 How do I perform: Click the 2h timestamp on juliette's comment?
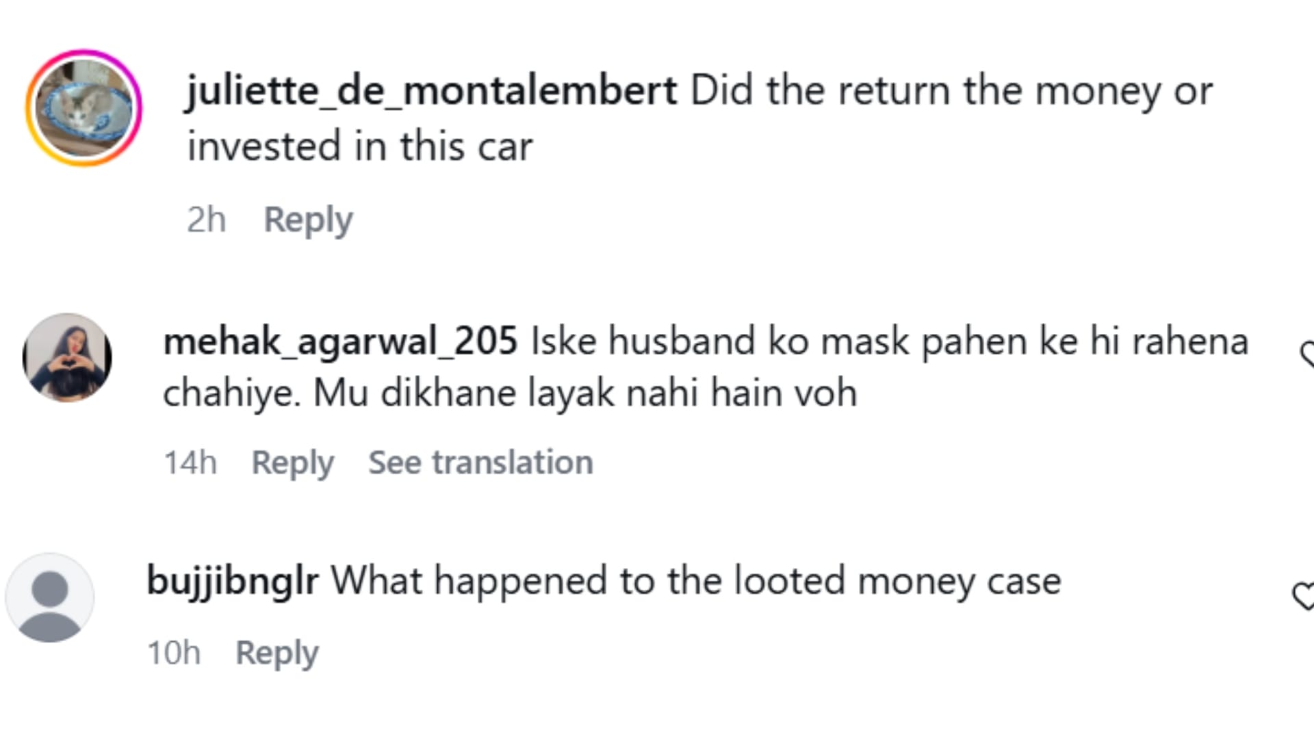(x=206, y=220)
